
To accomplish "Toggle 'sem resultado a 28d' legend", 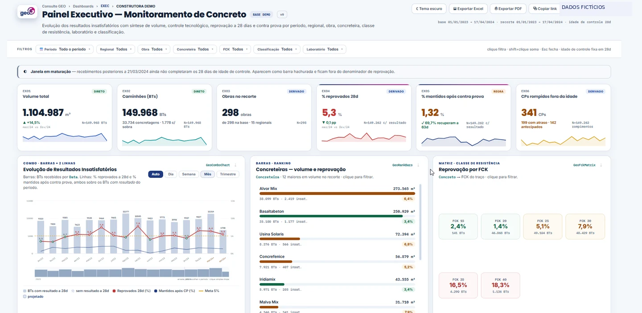I will click(x=91, y=291).
